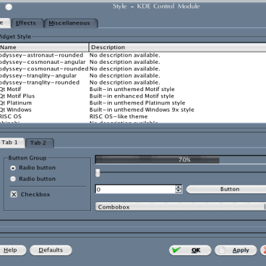Click the document icon on Apply
The width and height of the screenshot is (266, 266).
tap(222, 250)
